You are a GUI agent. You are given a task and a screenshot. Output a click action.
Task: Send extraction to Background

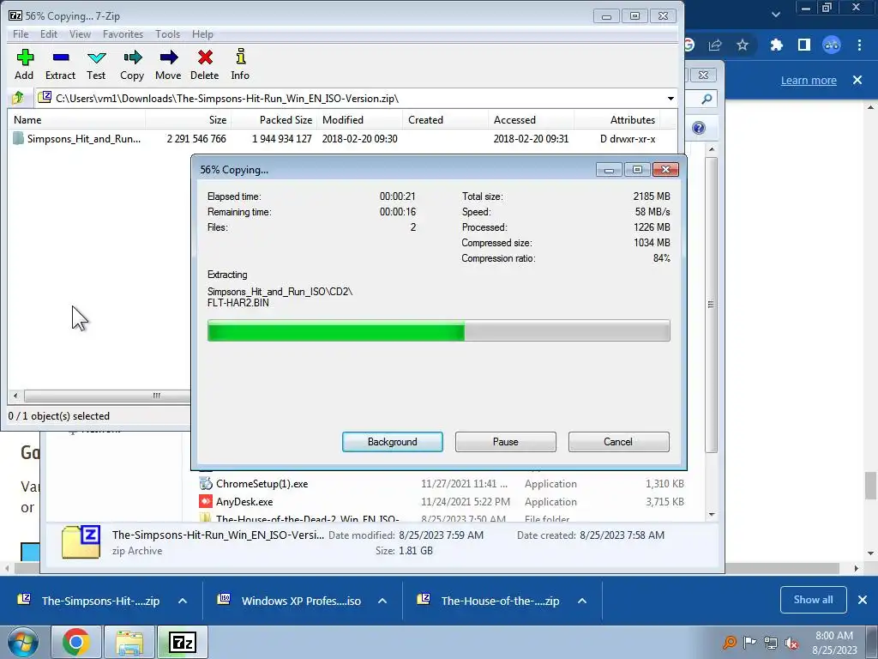point(393,442)
